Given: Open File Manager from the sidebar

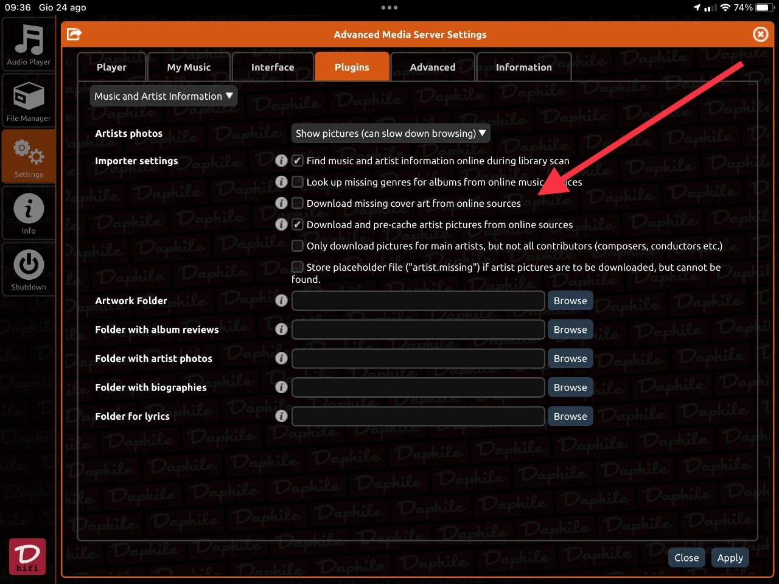Looking at the screenshot, I should pos(28,101).
